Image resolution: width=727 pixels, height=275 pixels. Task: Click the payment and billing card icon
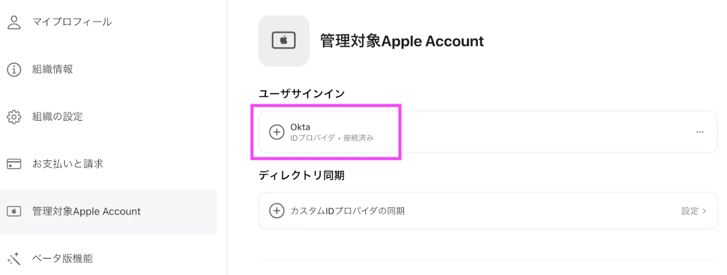pos(14,164)
